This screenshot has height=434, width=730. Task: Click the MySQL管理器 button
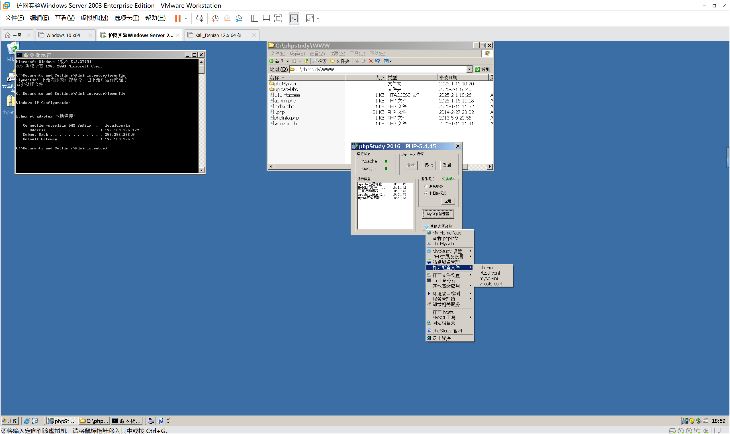(x=438, y=214)
